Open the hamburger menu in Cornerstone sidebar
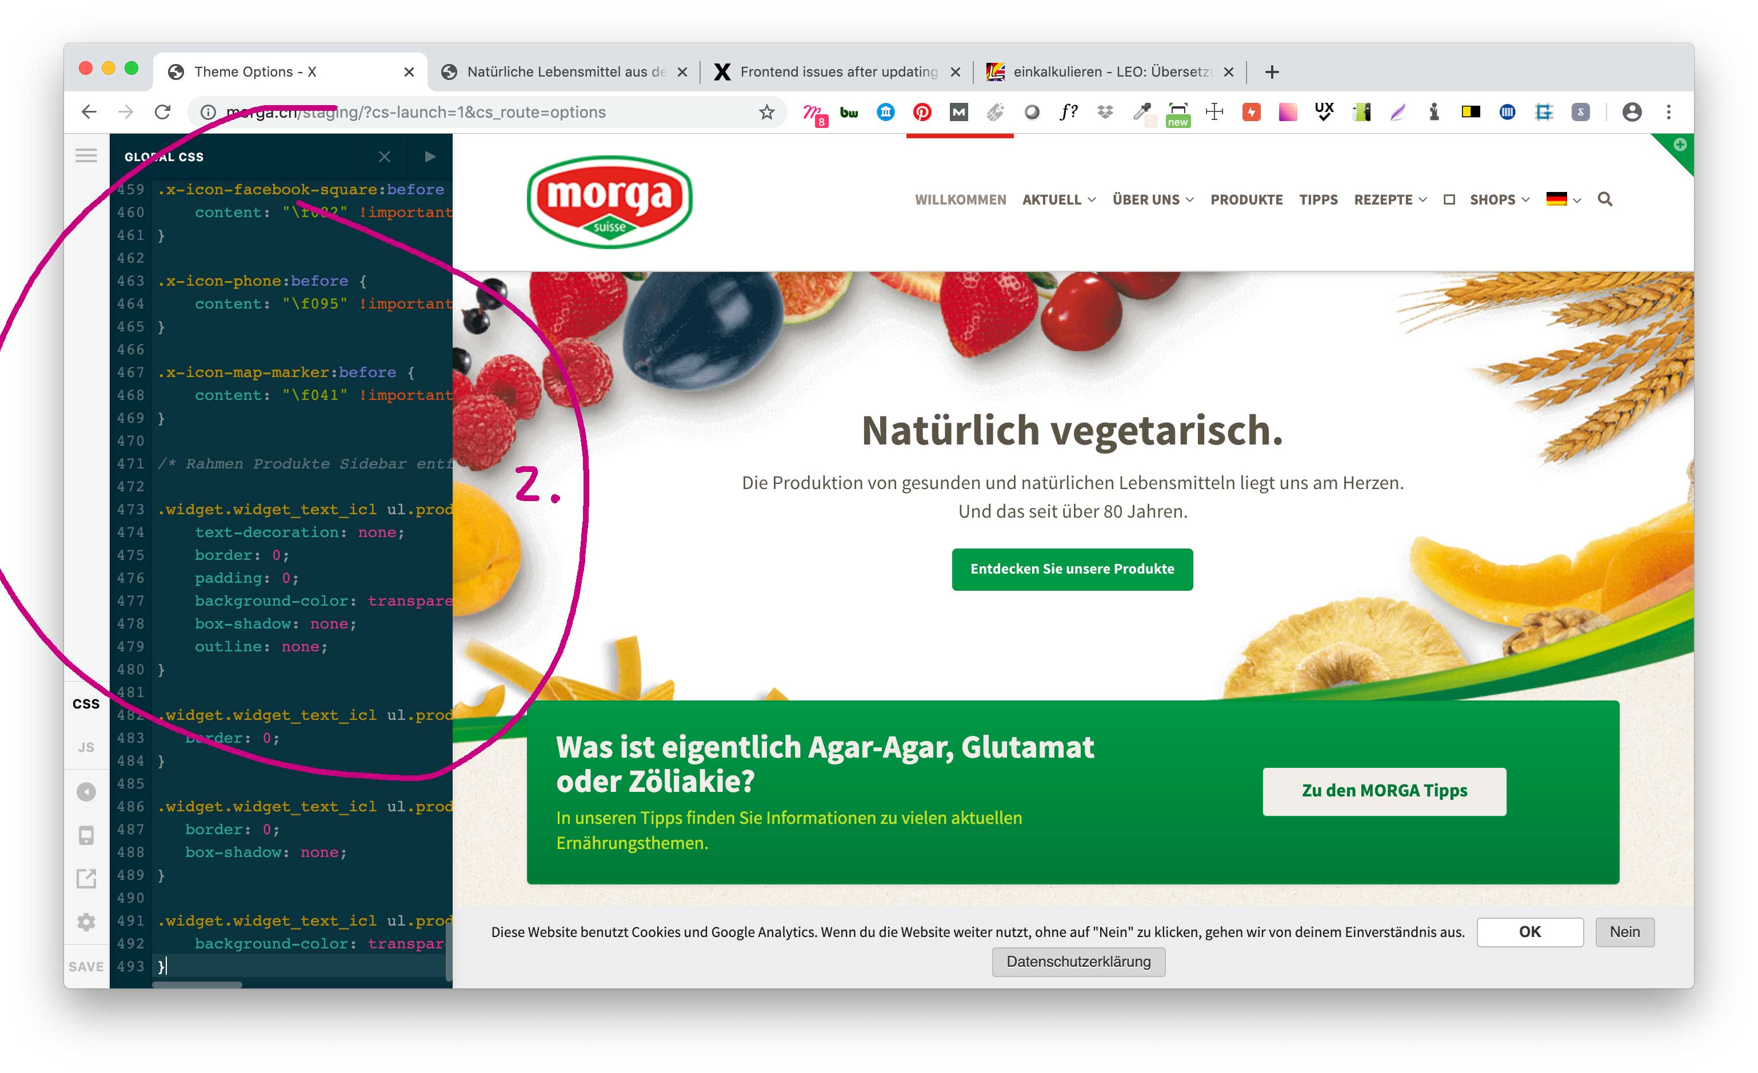Screen dimensions: 1758x1073 tap(86, 155)
